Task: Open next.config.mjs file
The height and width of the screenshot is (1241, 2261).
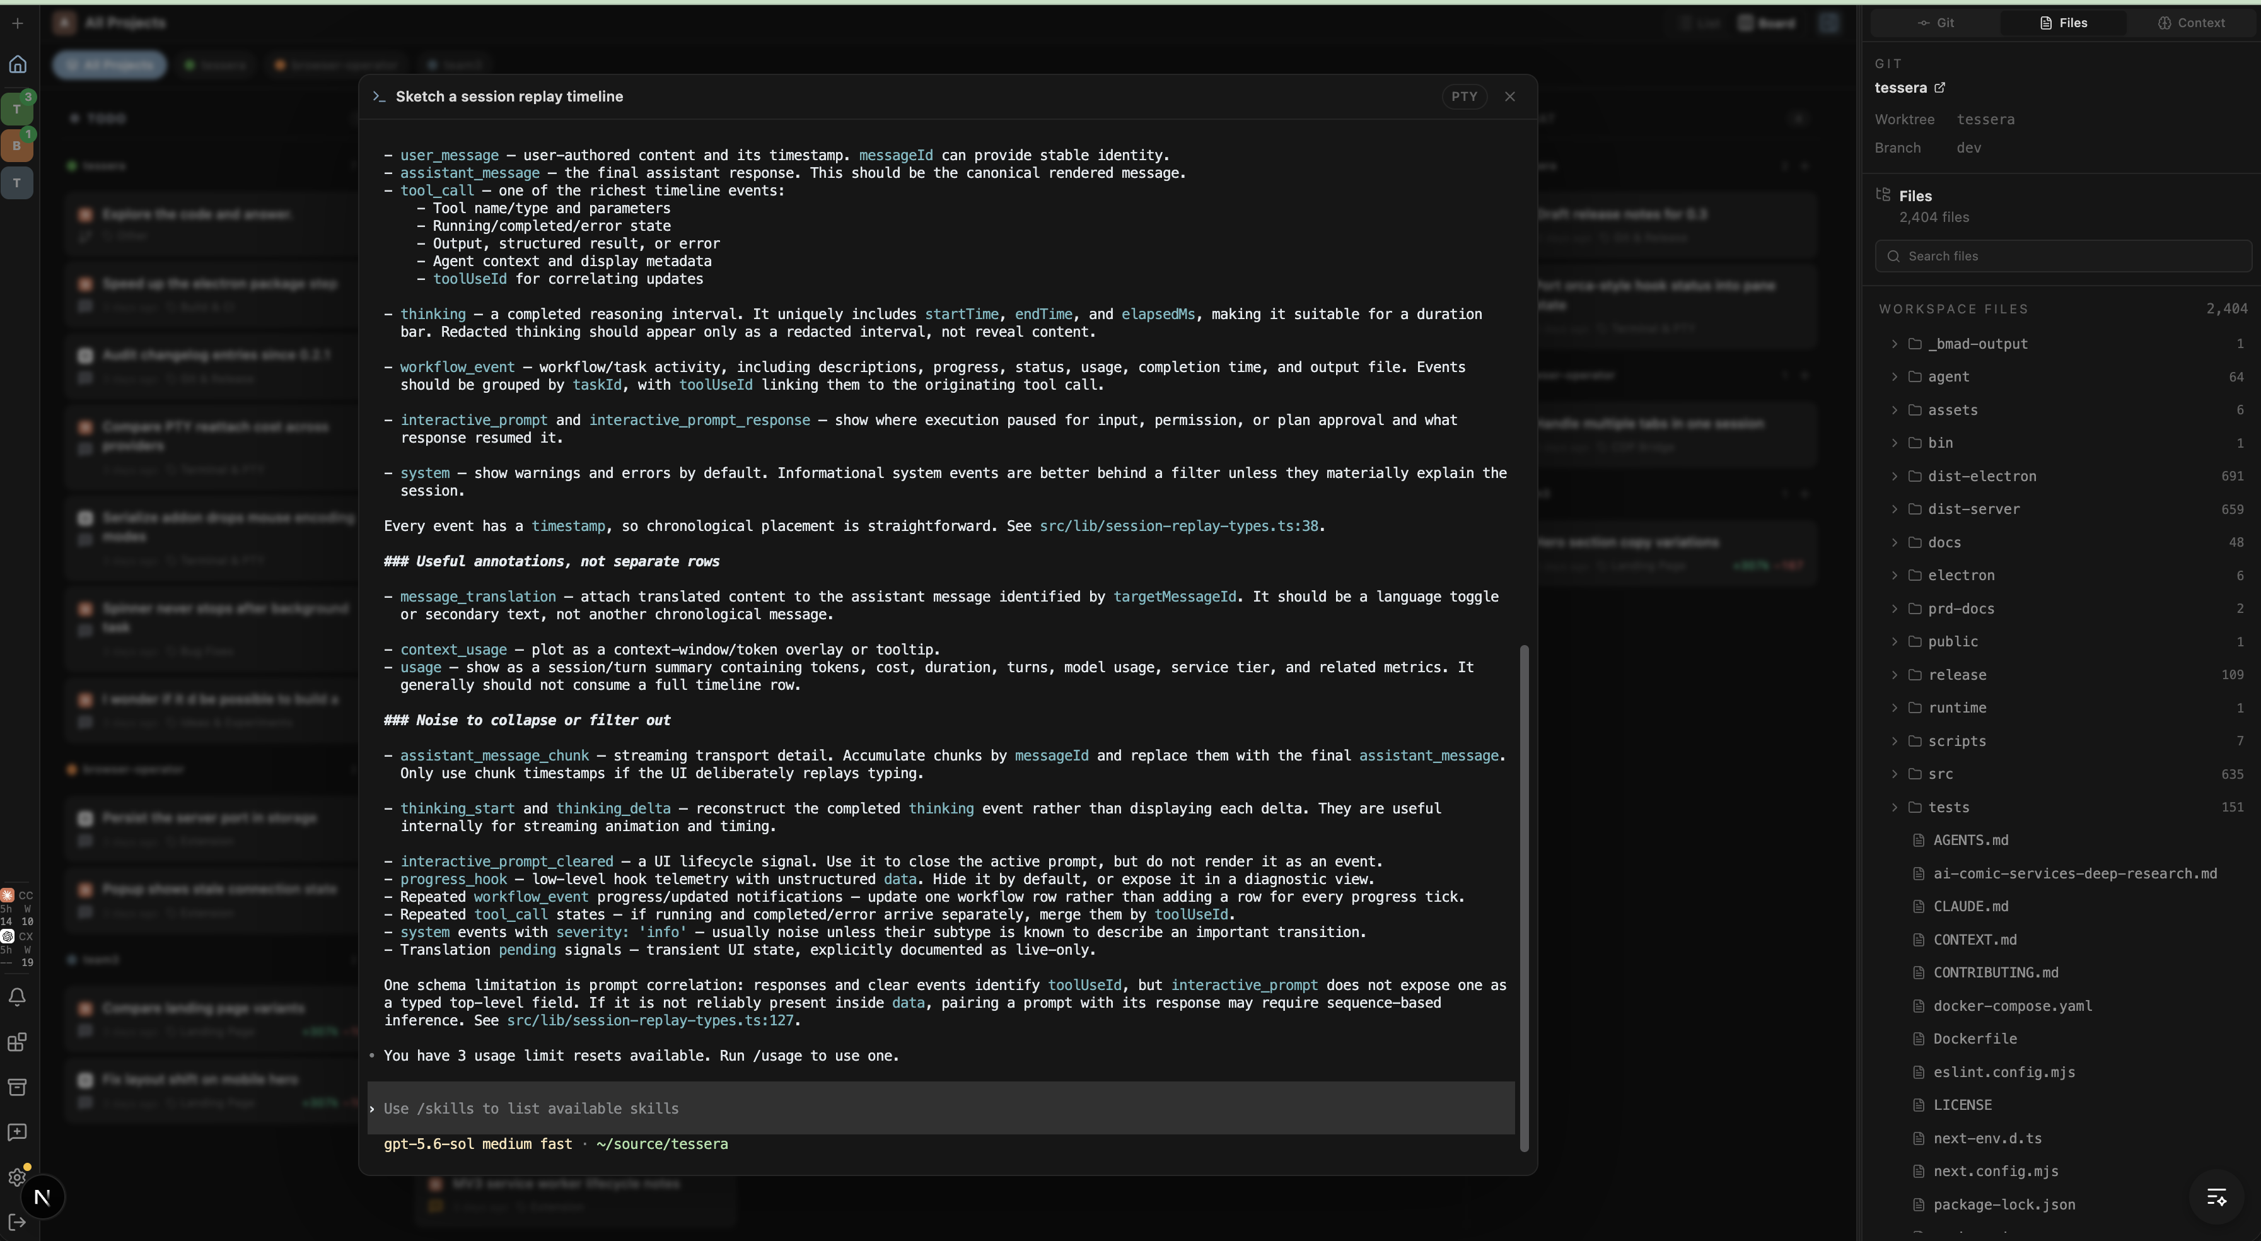Action: [1996, 1172]
